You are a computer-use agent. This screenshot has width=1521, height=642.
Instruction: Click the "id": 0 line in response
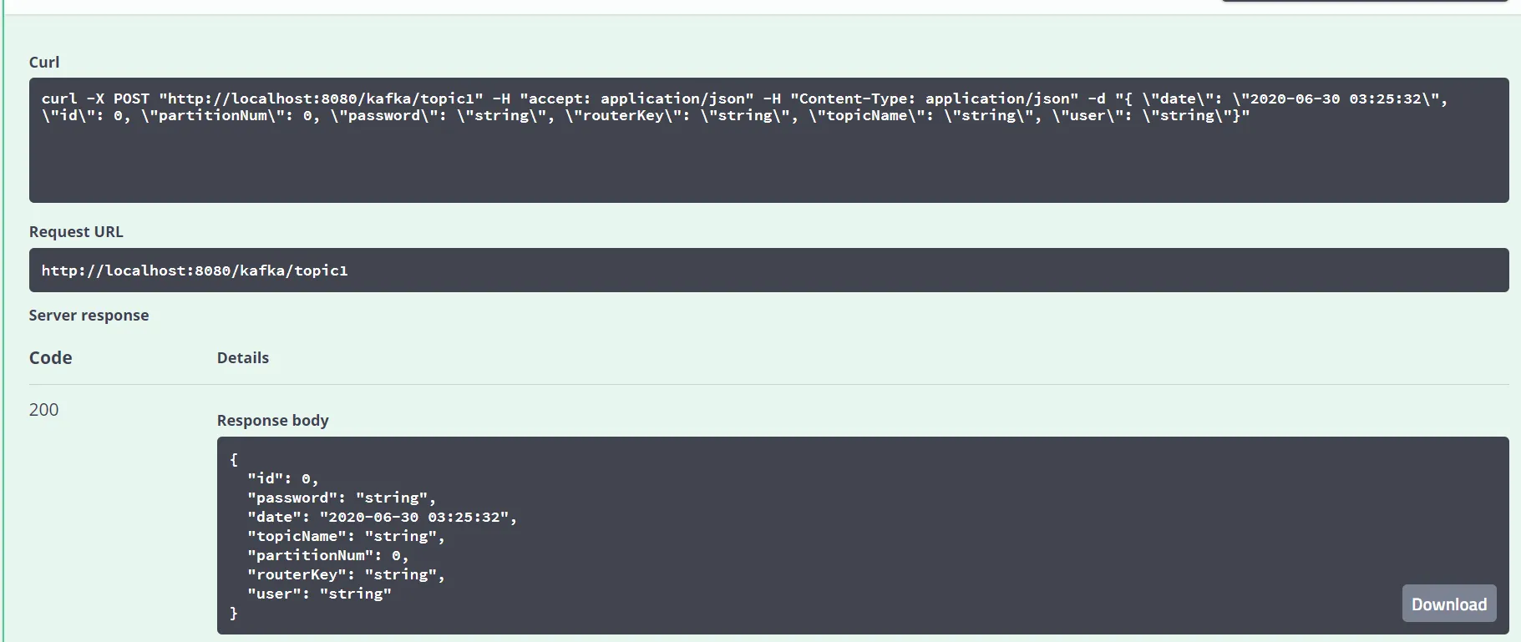click(282, 479)
